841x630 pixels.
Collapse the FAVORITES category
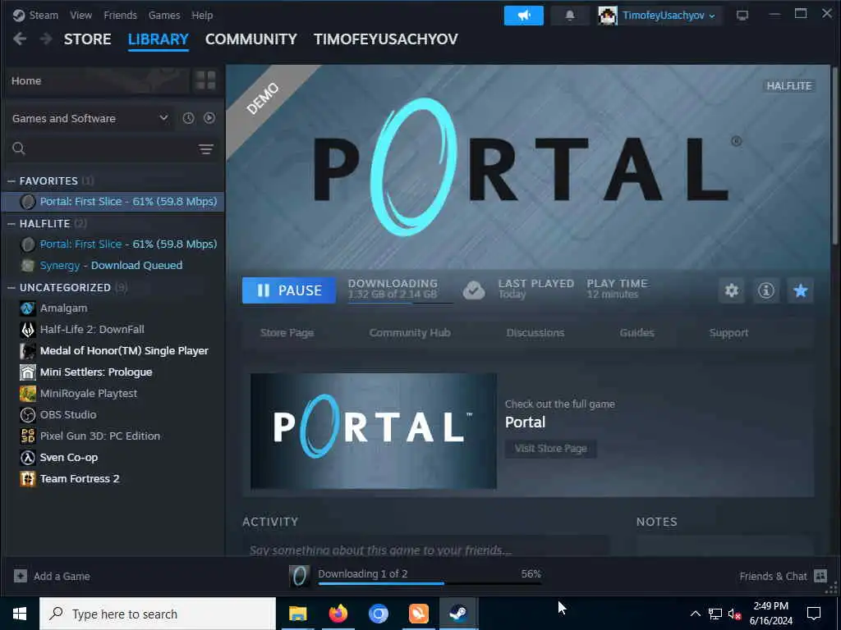(x=11, y=181)
